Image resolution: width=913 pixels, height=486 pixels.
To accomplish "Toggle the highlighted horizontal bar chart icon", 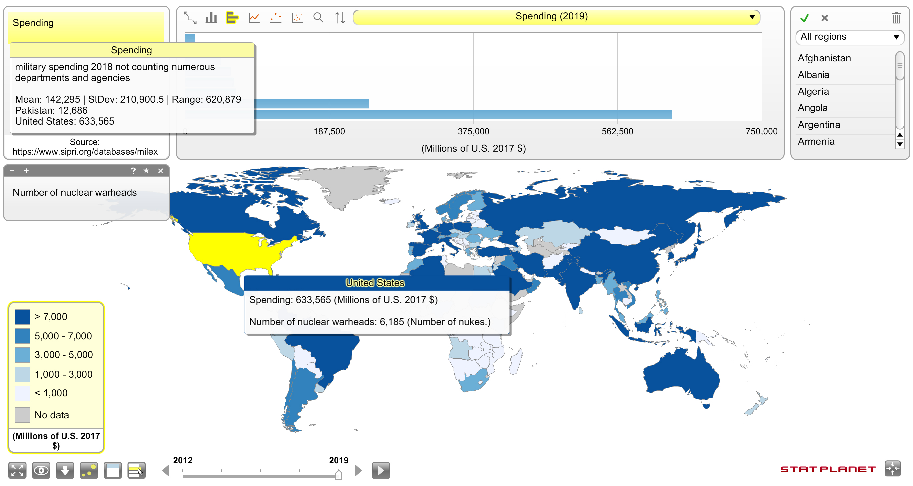I will click(232, 17).
